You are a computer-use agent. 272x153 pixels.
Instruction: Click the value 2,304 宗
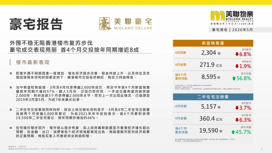pyautogui.click(x=211, y=53)
